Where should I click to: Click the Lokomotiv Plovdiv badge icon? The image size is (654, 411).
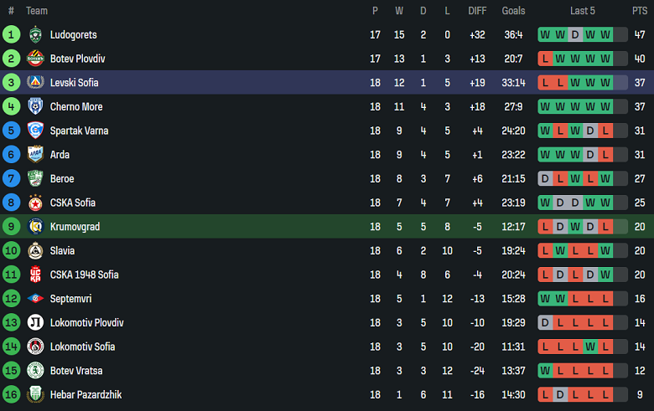35,322
